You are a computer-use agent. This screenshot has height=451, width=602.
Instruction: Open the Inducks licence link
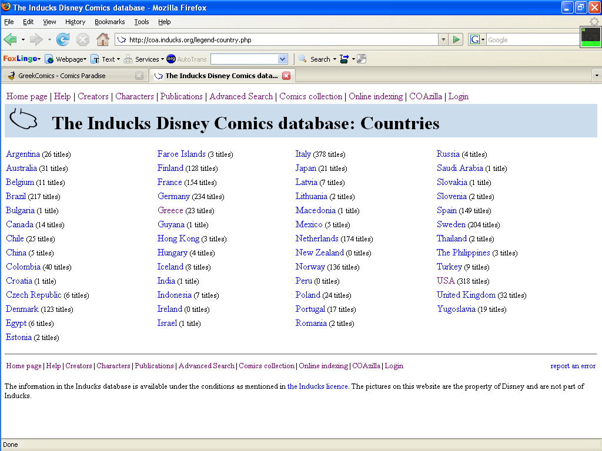317,386
